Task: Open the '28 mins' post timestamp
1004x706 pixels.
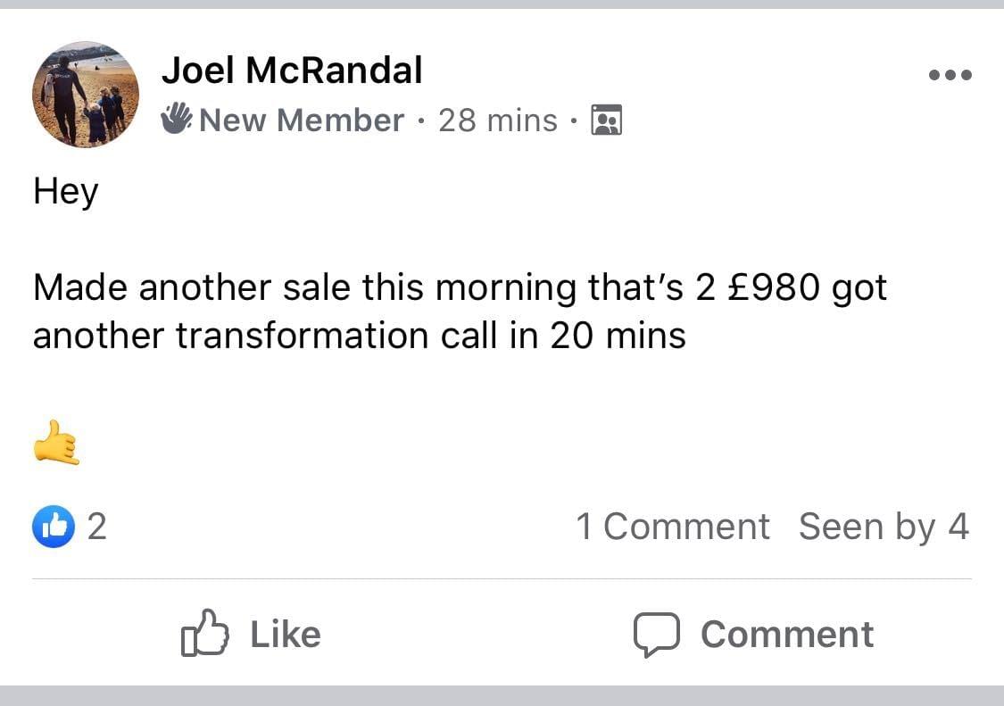Action: 498,120
